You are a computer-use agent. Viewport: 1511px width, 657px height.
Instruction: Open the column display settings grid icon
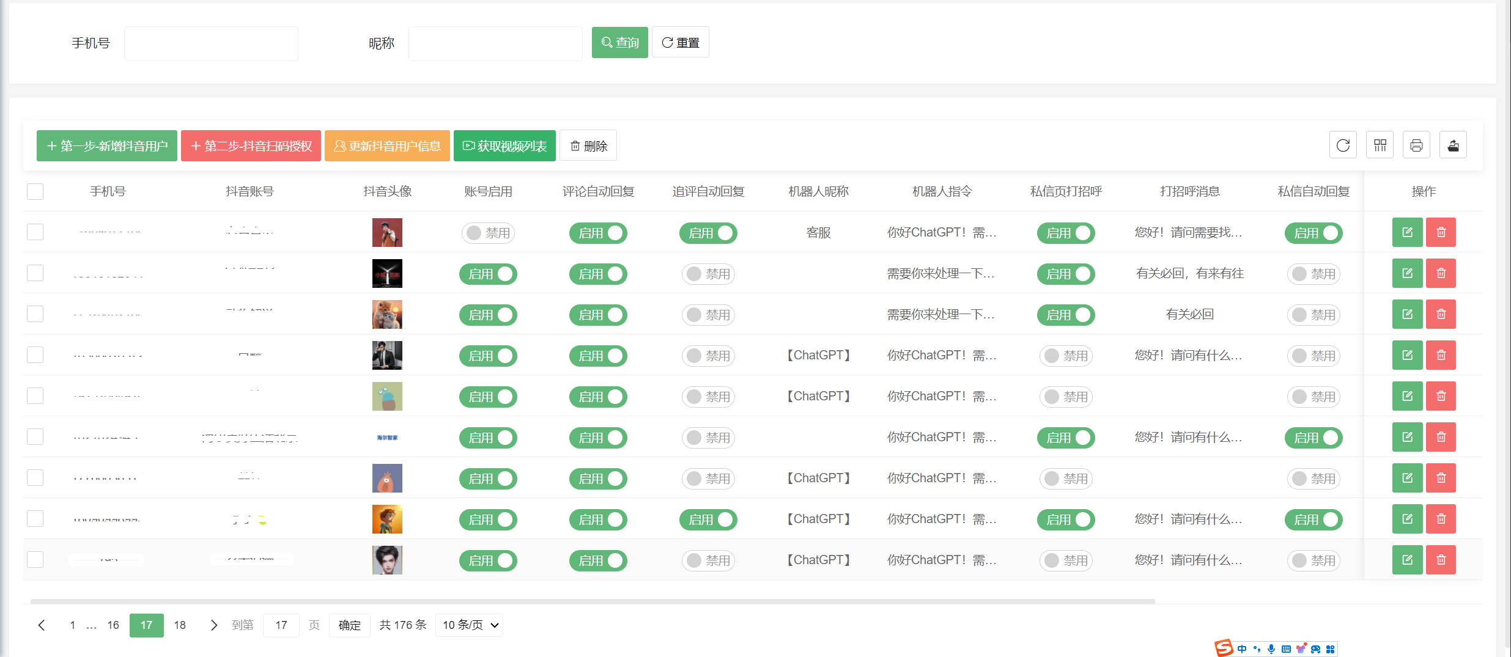(x=1380, y=145)
